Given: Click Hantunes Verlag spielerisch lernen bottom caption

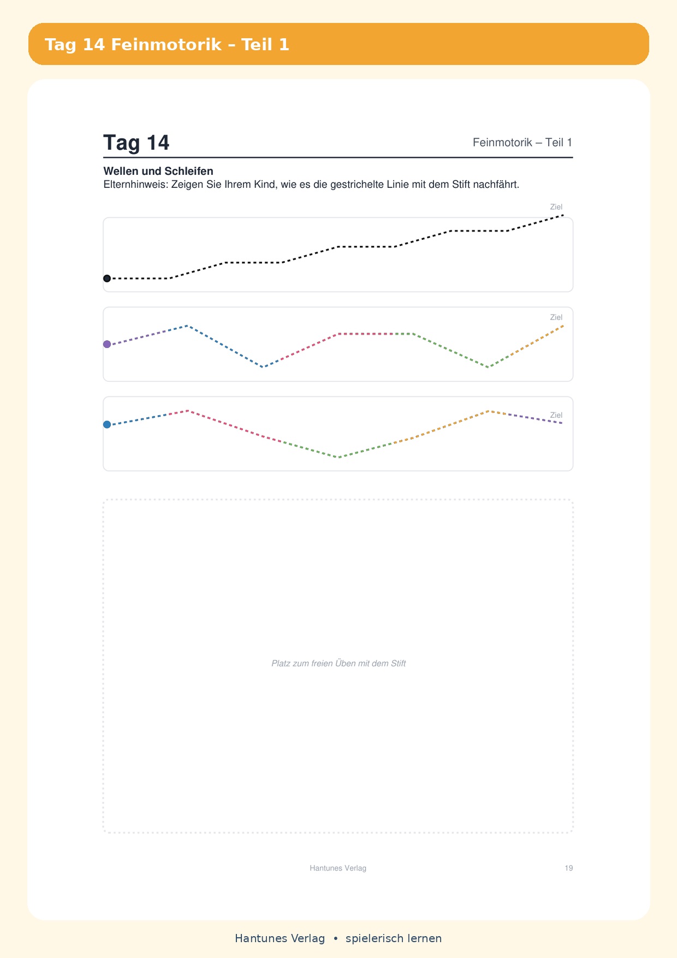Looking at the screenshot, I should click(339, 938).
